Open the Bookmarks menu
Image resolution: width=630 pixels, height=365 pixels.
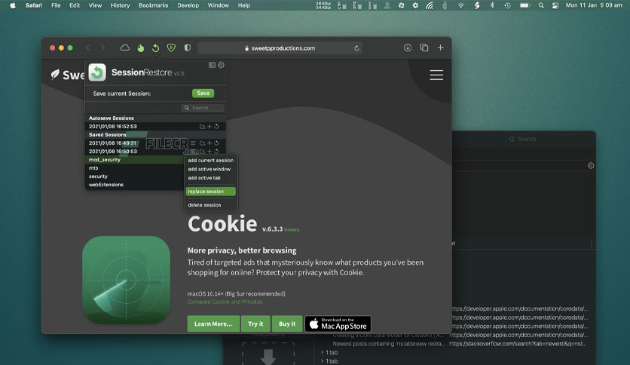[154, 5]
